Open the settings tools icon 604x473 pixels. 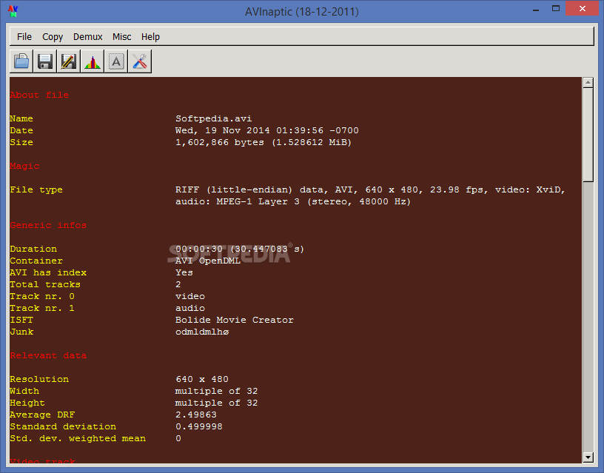tap(140, 61)
